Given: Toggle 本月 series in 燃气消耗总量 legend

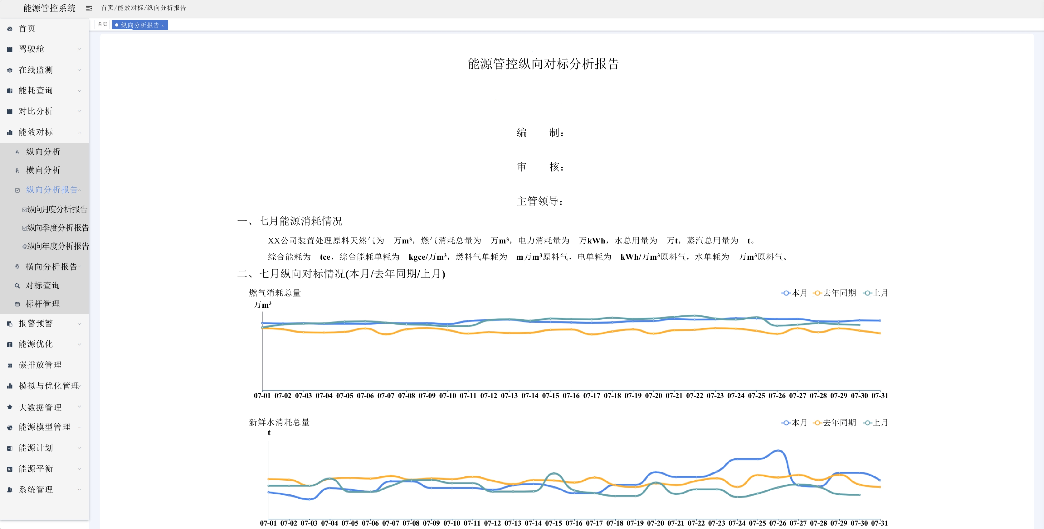Looking at the screenshot, I should click(x=794, y=293).
